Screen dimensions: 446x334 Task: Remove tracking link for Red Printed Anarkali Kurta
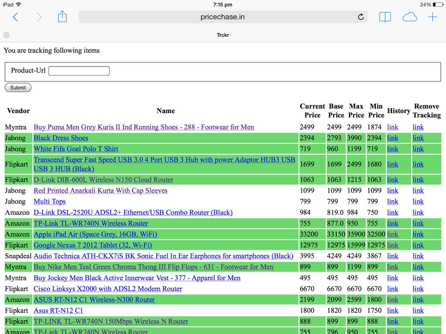[418, 190]
